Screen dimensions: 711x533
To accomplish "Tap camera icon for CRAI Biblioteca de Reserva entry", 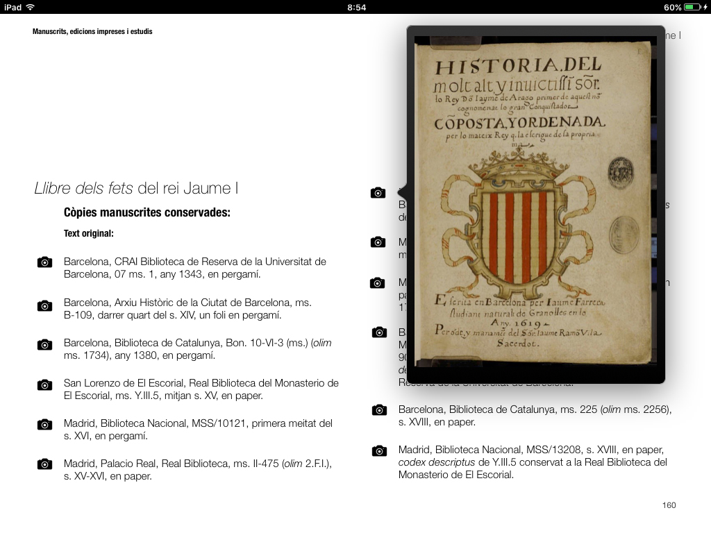I will pyautogui.click(x=44, y=262).
